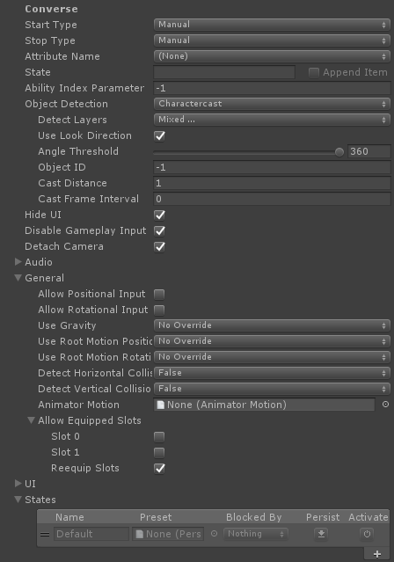
Task: Open the Use Gravity No Override dropdown
Action: (x=272, y=325)
